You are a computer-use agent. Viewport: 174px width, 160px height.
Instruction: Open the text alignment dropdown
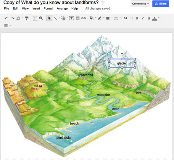pos(7,25)
